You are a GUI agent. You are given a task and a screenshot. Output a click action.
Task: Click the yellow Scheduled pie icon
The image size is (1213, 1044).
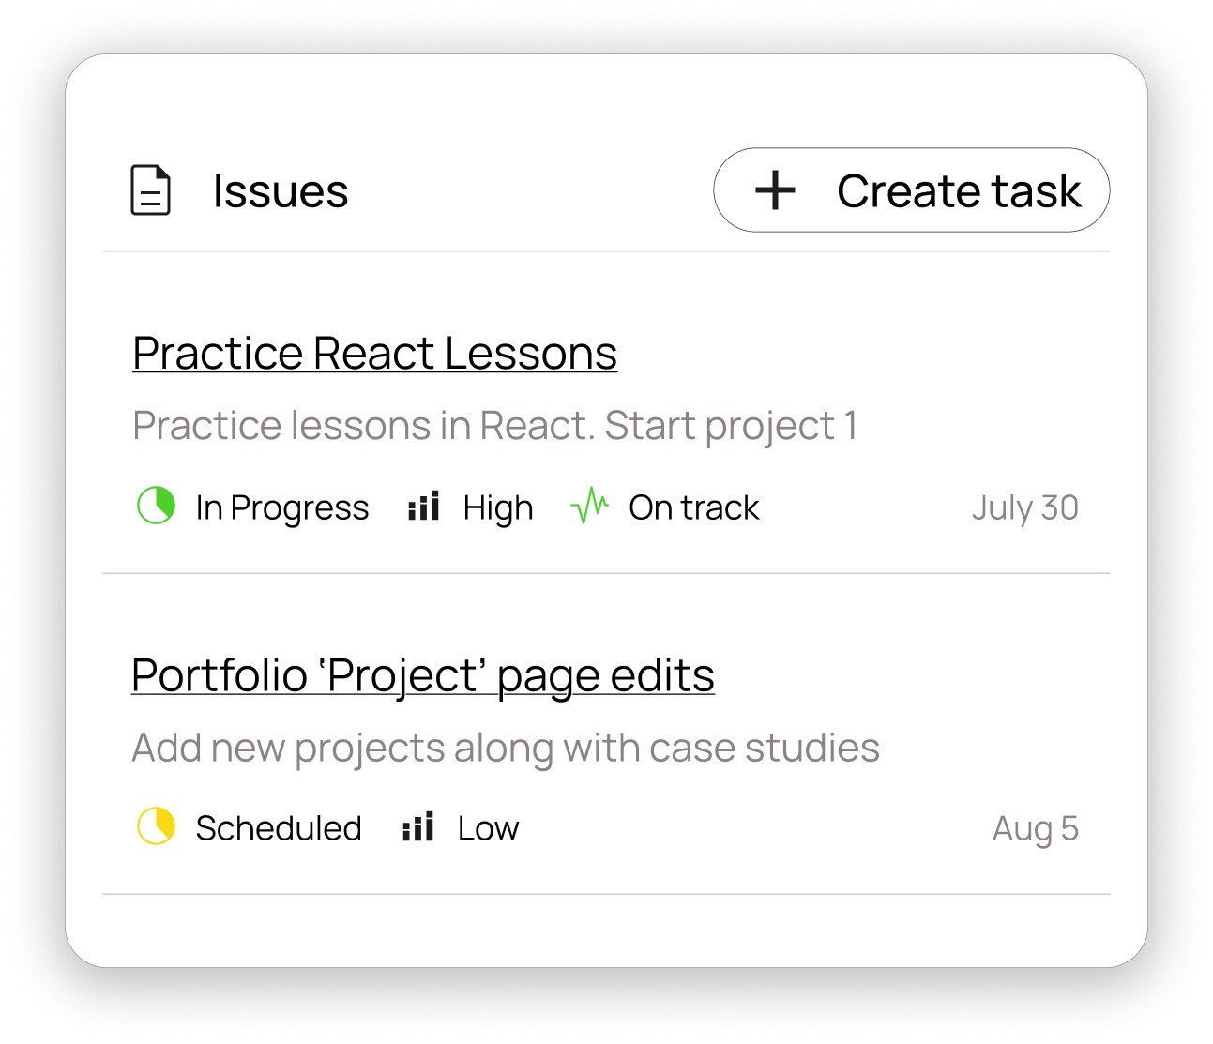(x=156, y=826)
